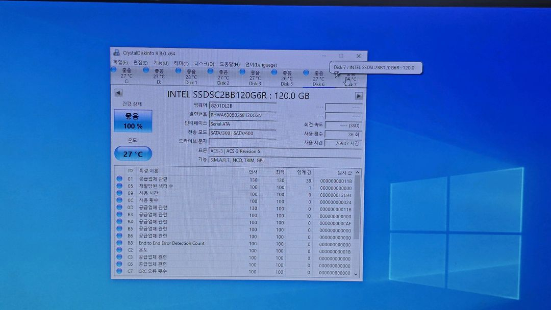551x310 pixels.
Task: Go to previous disk with left arrow
Action: coord(118,93)
